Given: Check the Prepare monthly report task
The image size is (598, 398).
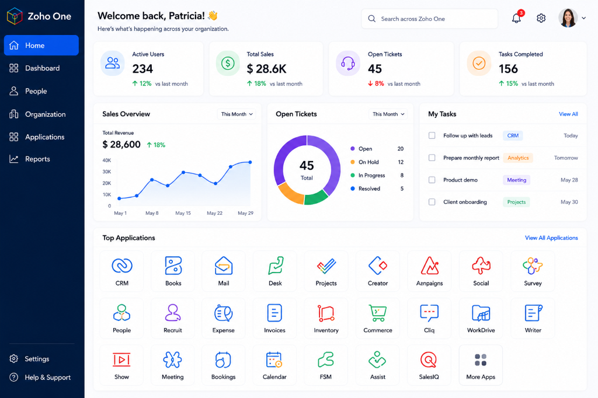Looking at the screenshot, I should (x=432, y=158).
